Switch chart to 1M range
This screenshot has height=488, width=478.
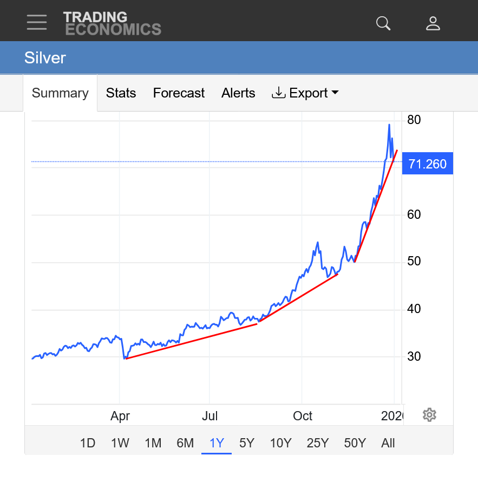coord(153,443)
